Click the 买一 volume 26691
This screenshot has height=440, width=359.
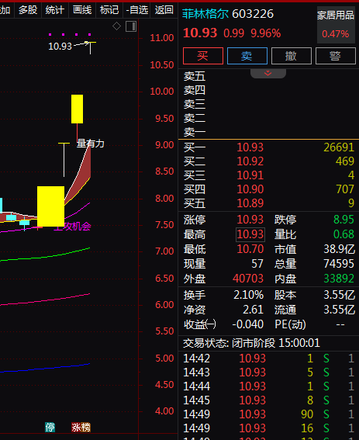[x=339, y=147]
